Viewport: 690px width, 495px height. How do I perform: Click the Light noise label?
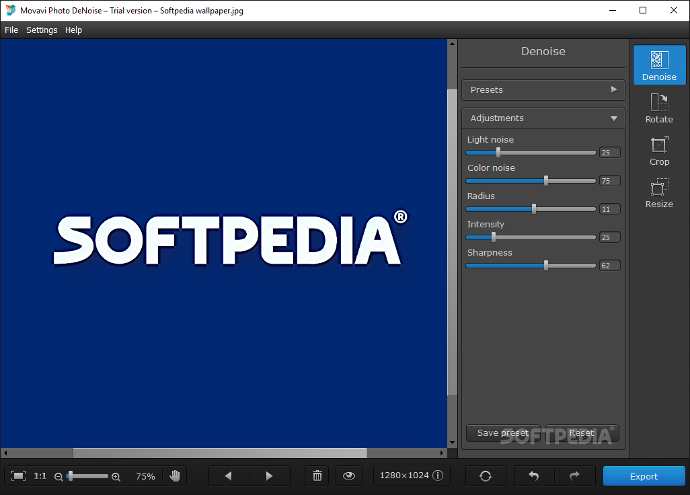pyautogui.click(x=490, y=139)
